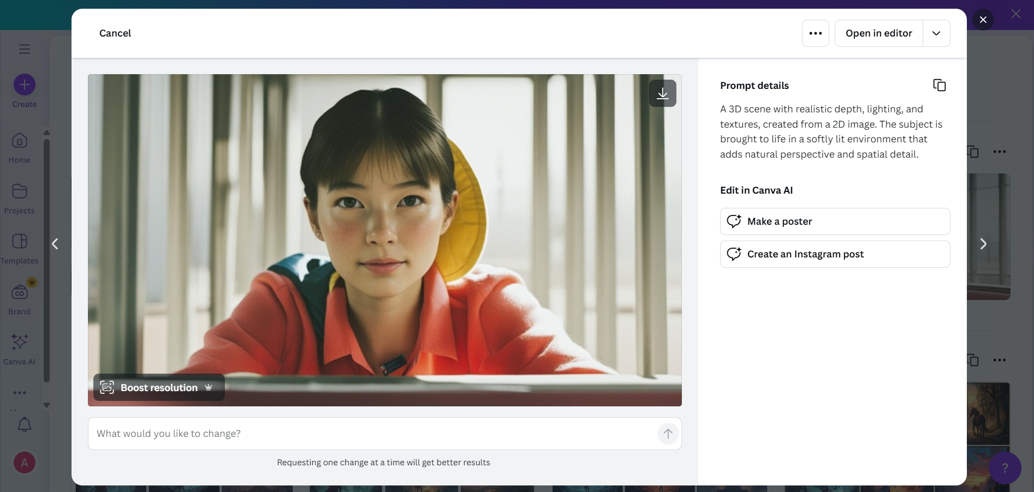Open the notifications bell
This screenshot has height=492, width=1034.
(24, 425)
